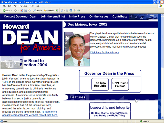Open the Help menu
The height and width of the screenshot is (123, 164).
pyautogui.click(x=38, y=6)
